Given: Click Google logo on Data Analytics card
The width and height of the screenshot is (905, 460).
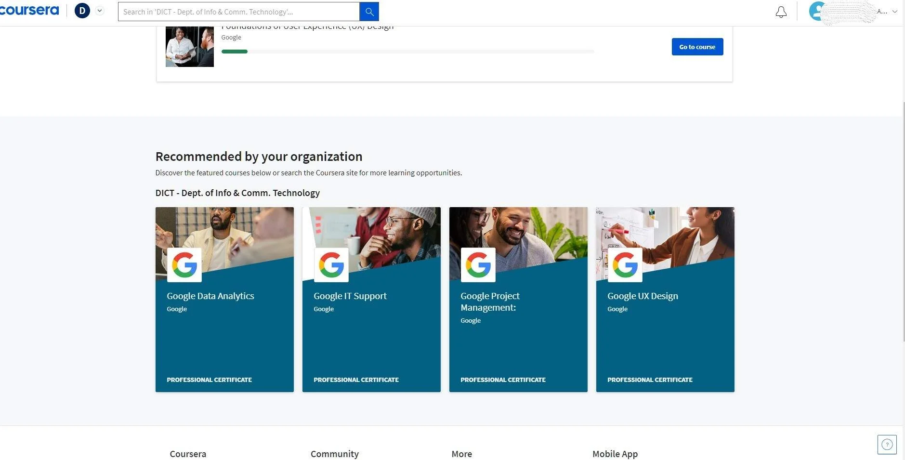Looking at the screenshot, I should point(184,265).
